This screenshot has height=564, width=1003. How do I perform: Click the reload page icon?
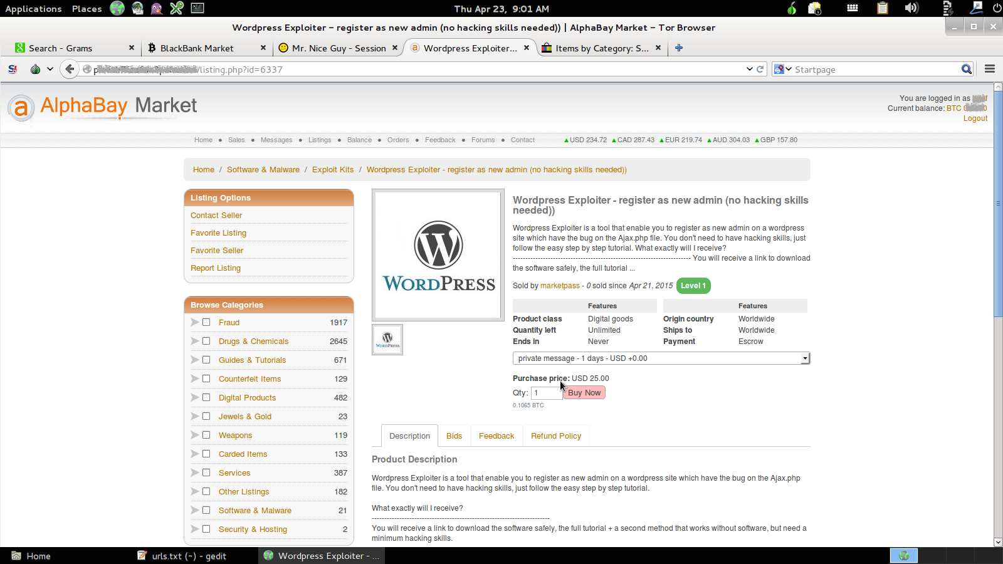pyautogui.click(x=760, y=69)
